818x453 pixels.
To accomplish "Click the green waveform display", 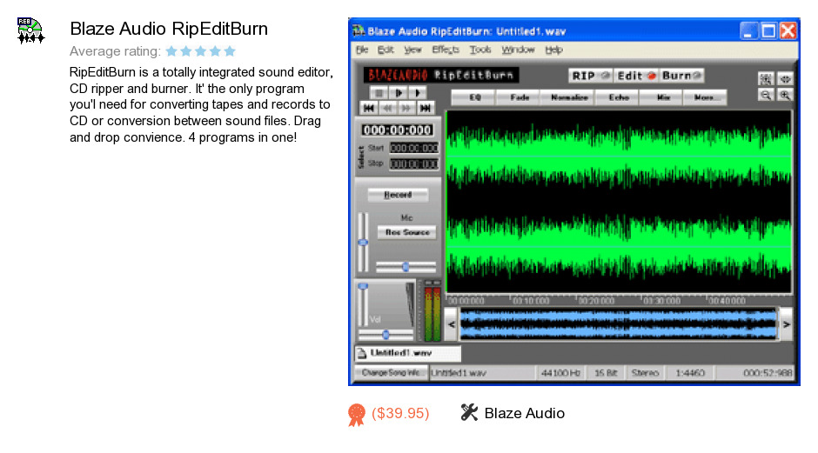I will (619, 202).
